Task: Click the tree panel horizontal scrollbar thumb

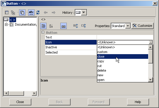Action: point(16,93)
